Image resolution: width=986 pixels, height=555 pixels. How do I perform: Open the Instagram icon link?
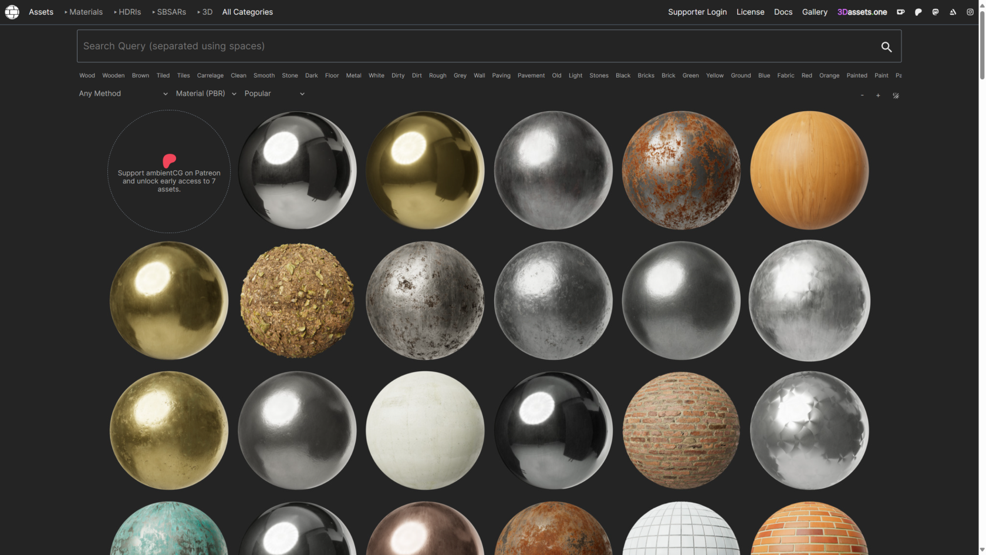(970, 12)
